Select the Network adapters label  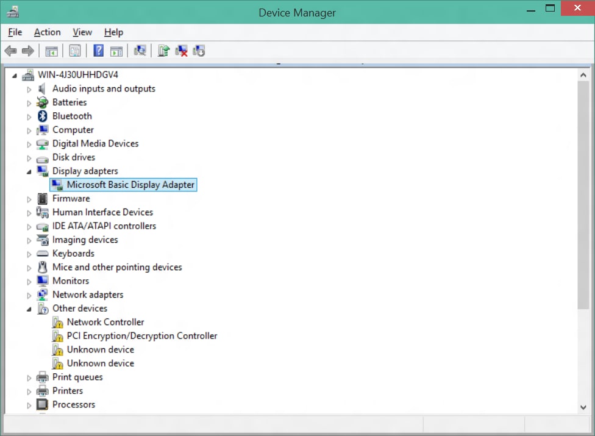coord(88,295)
